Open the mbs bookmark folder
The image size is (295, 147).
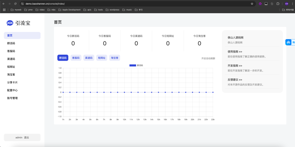pos(52,10)
